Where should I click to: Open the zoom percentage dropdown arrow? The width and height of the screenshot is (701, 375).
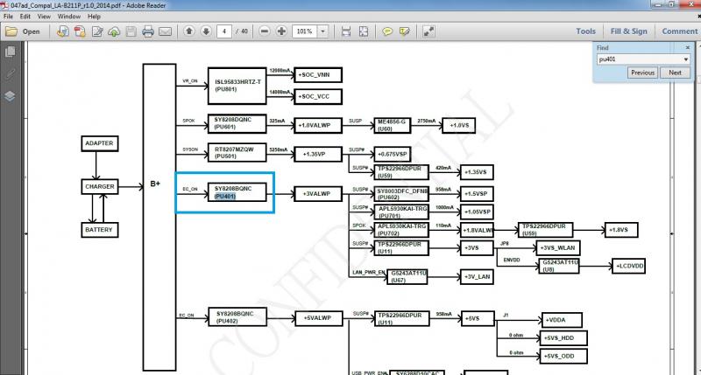pyautogui.click(x=322, y=31)
